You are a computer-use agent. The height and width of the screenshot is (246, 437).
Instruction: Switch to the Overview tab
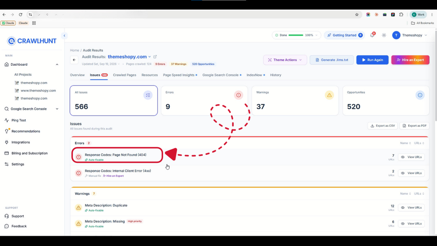point(77,75)
